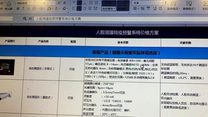Open the number group dialog launcher corner

(x=163, y=12)
